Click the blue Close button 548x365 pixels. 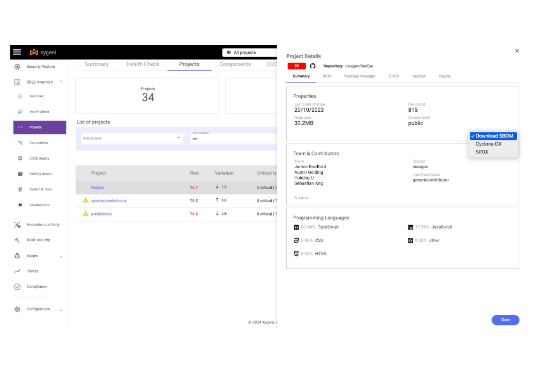pyautogui.click(x=505, y=320)
